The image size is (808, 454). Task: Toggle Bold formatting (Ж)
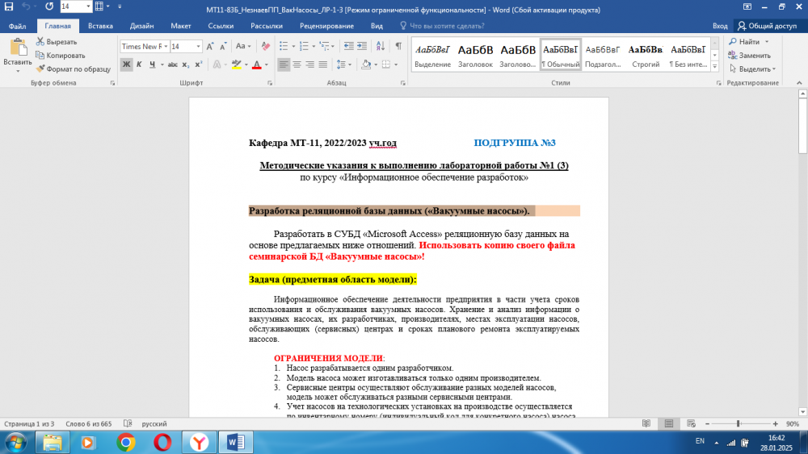[126, 65]
